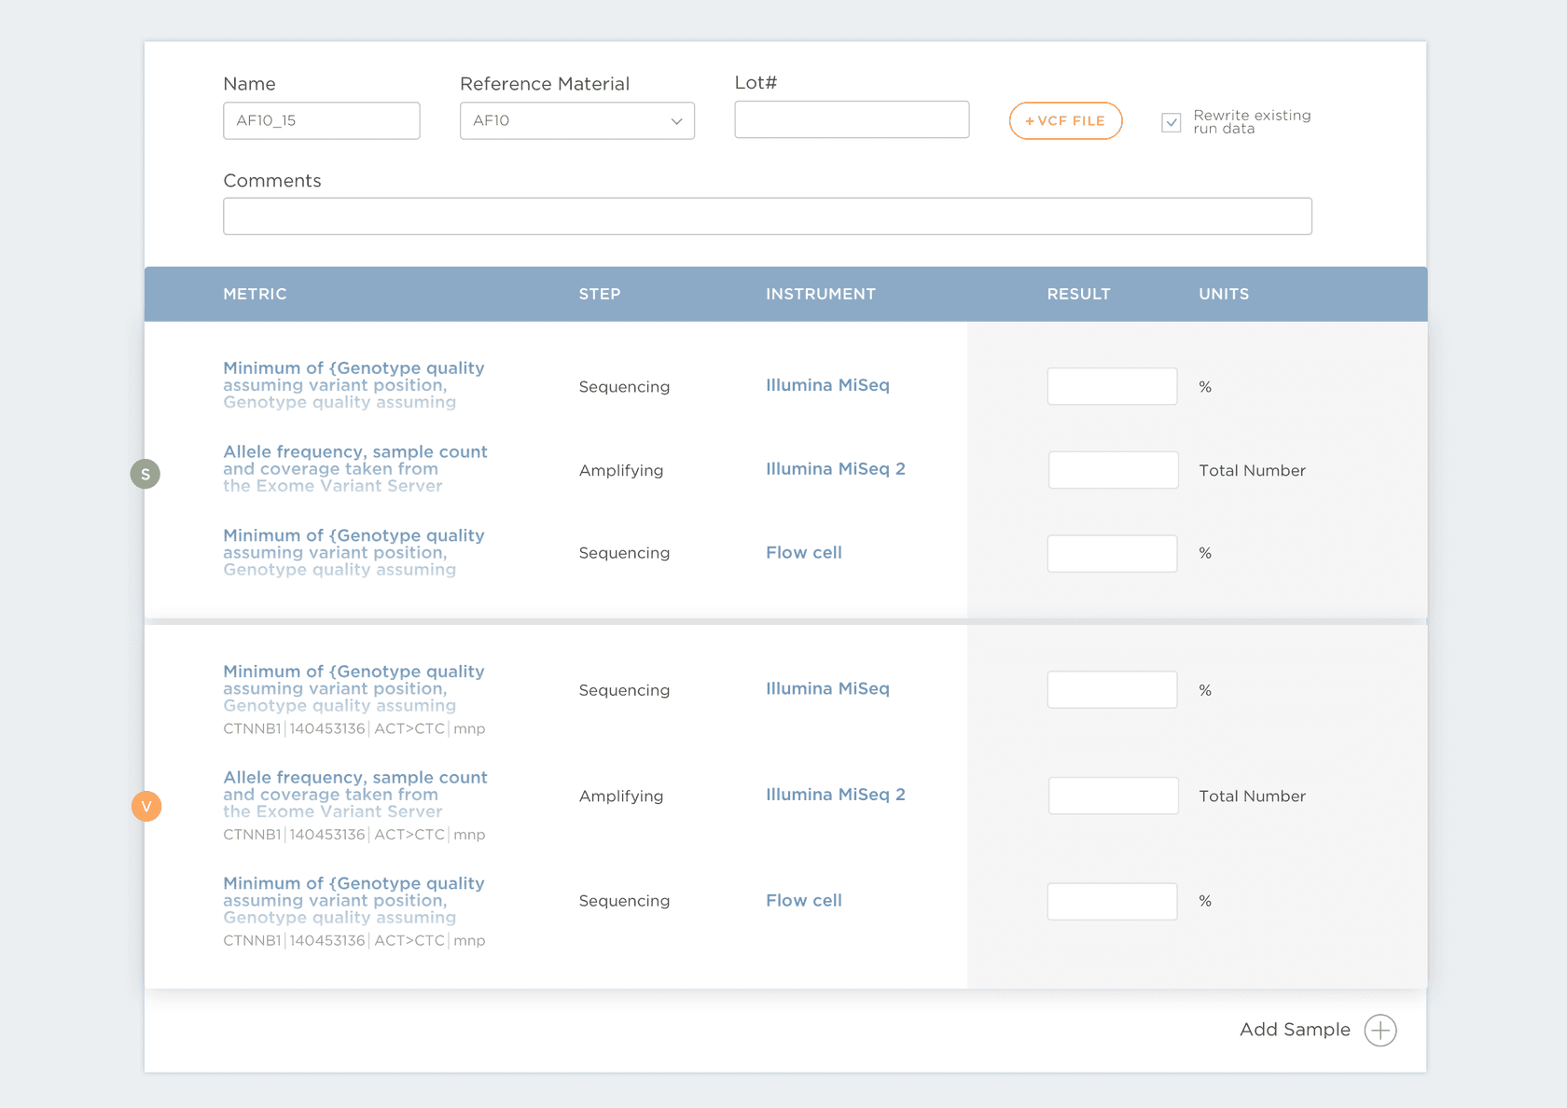Click result field for first sample metric

pos(1112,386)
